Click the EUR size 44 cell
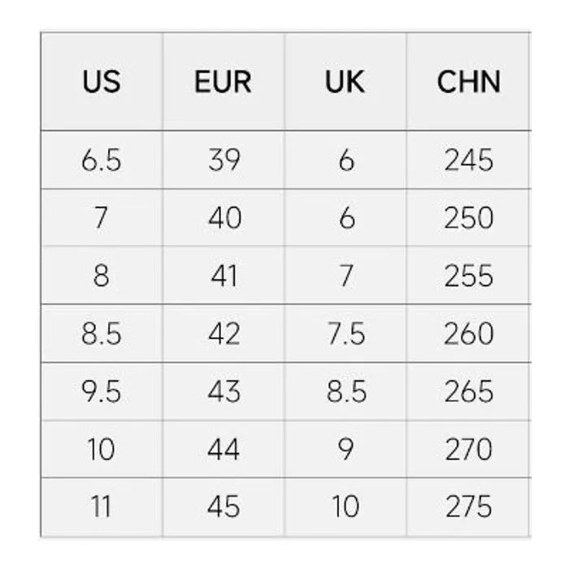The image size is (569, 569). click(224, 449)
